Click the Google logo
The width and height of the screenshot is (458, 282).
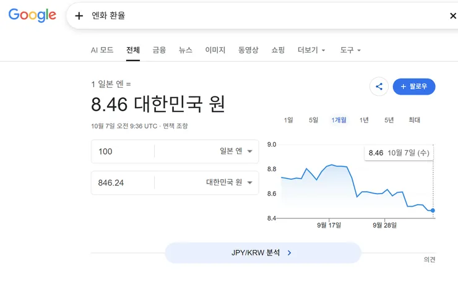click(32, 15)
